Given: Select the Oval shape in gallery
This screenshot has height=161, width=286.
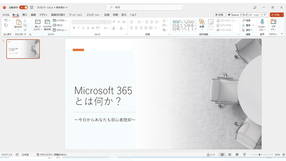Looking at the screenshot, I should 192,22.
